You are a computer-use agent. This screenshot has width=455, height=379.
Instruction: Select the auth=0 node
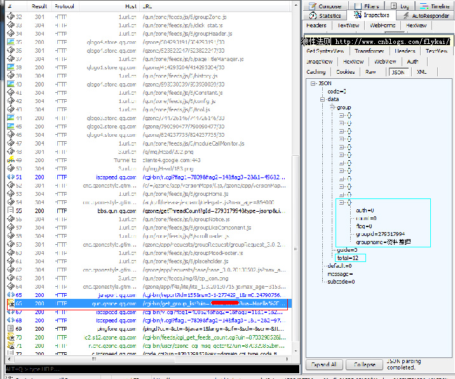(365, 210)
